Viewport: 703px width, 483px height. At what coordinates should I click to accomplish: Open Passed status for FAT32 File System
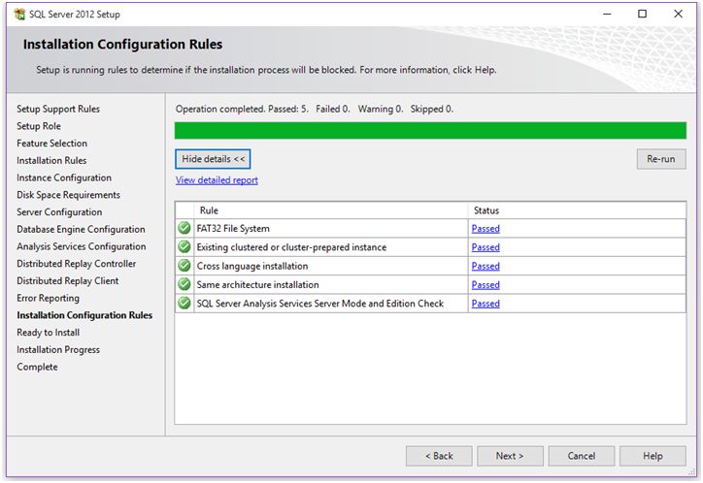point(485,228)
